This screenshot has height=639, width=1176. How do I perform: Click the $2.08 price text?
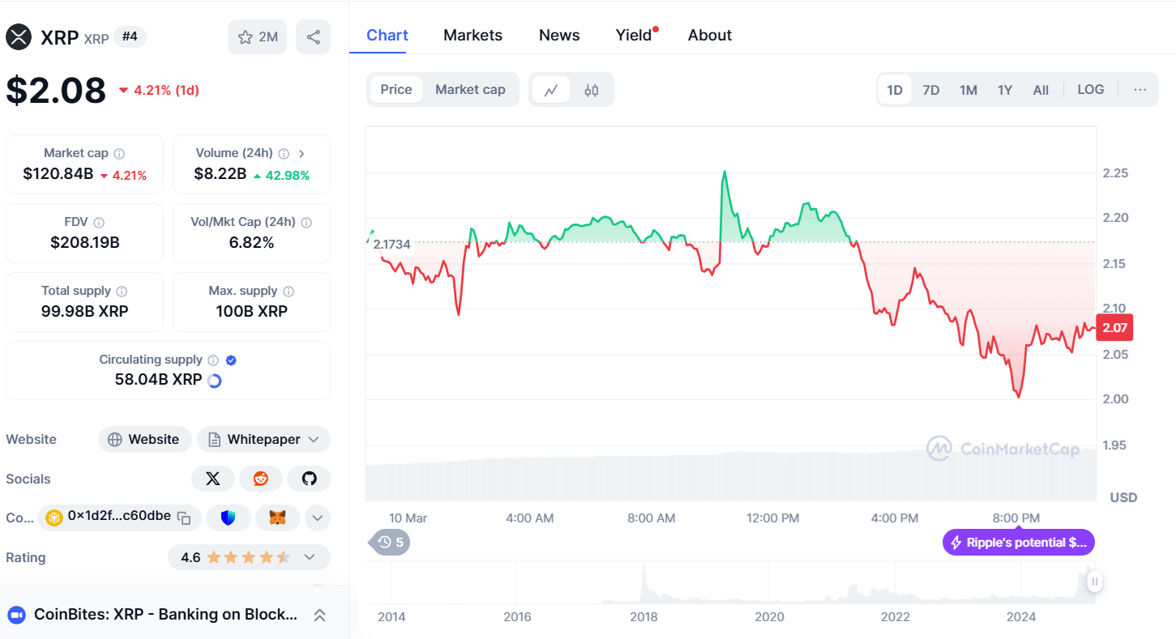[x=56, y=90]
